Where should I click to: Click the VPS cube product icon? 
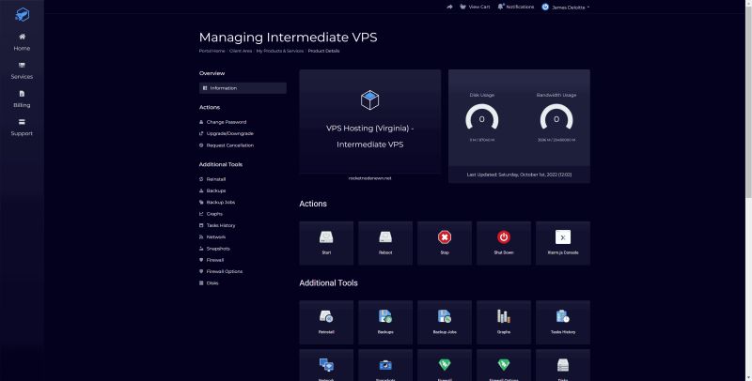tap(369, 100)
